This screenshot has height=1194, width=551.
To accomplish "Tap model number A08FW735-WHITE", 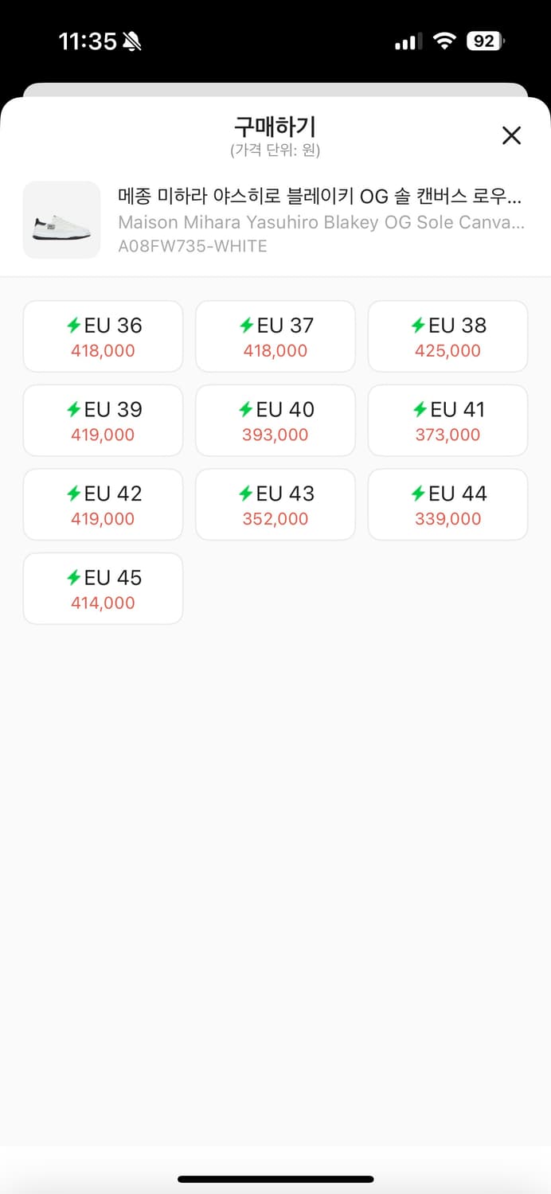I will (193, 246).
